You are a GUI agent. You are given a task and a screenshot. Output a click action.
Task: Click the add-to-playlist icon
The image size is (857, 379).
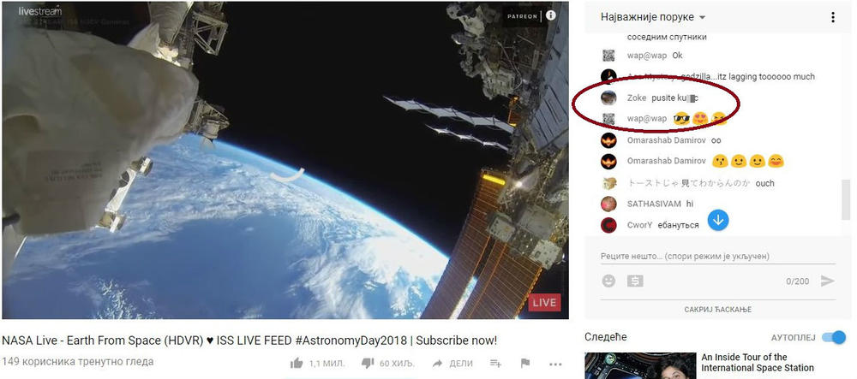[x=495, y=364]
